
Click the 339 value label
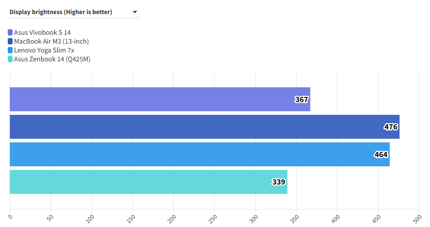click(279, 182)
